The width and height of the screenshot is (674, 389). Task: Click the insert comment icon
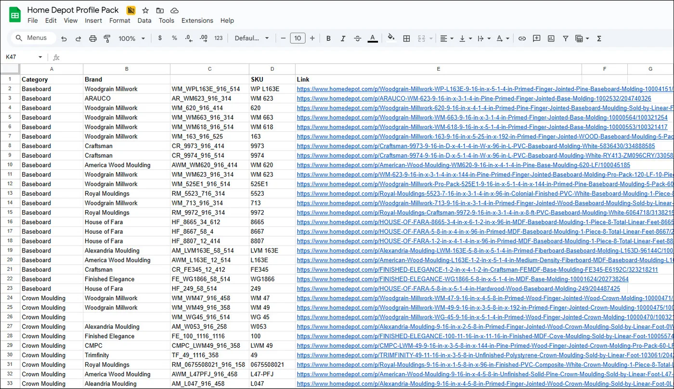click(x=536, y=38)
